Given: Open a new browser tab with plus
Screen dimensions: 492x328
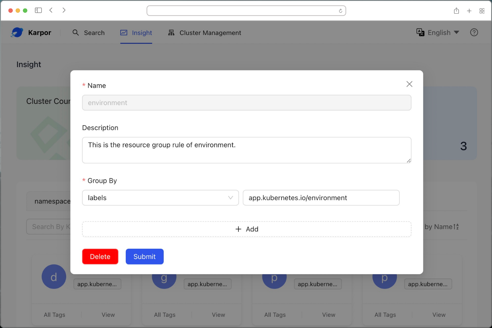Looking at the screenshot, I should pos(469,11).
